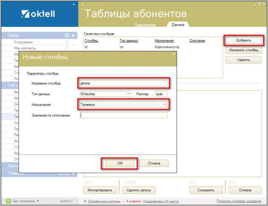Open Телефонные системы link
The image size is (268, 206).
click(x=104, y=201)
